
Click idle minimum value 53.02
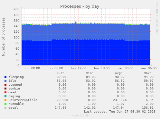(x=91, y=81)
